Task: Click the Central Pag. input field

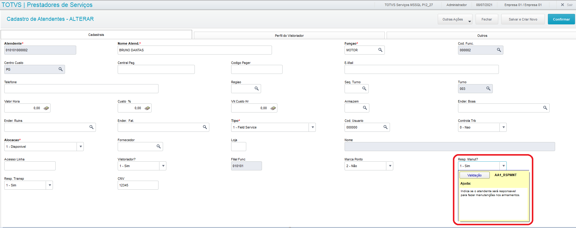Action: pyautogui.click(x=156, y=69)
